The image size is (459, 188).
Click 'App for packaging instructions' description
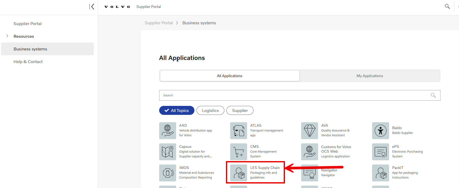[405, 175]
